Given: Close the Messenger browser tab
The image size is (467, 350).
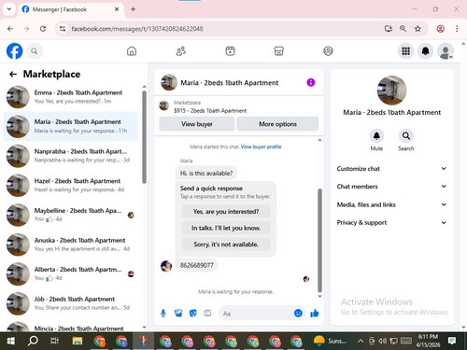Looking at the screenshot, I should tap(117, 9).
